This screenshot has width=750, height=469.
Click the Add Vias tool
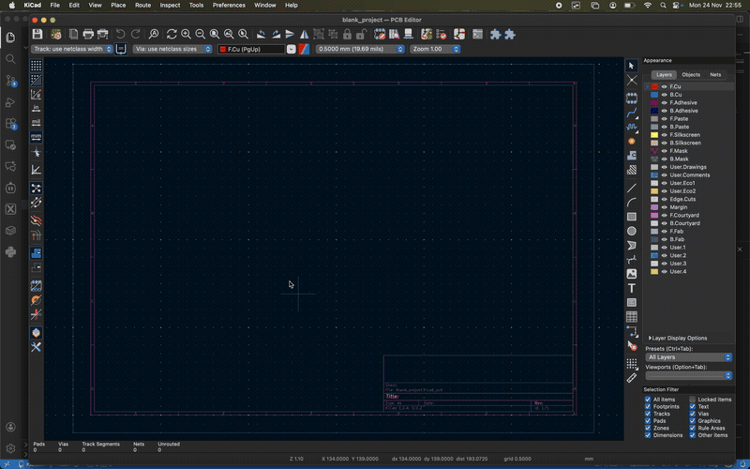point(632,141)
